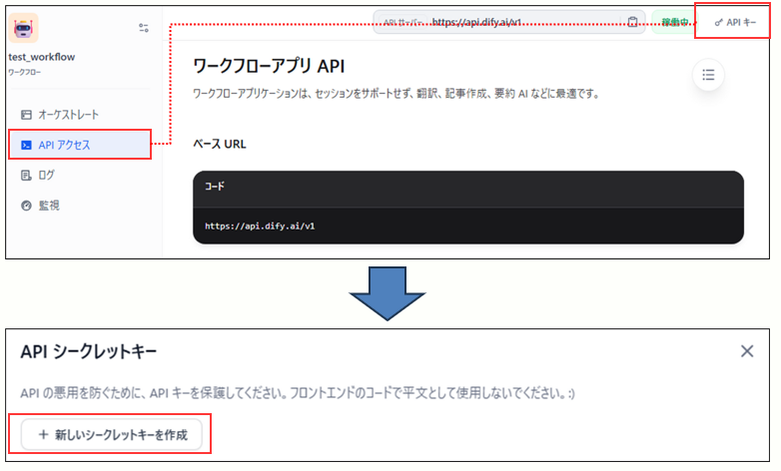Click the test_workflow app name
Screen dimensions: 781x471
(41, 57)
